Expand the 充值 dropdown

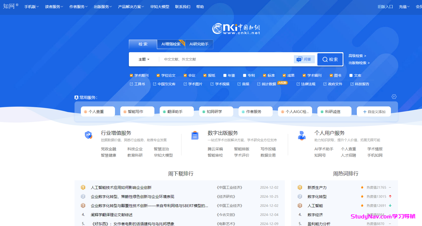point(404,7)
